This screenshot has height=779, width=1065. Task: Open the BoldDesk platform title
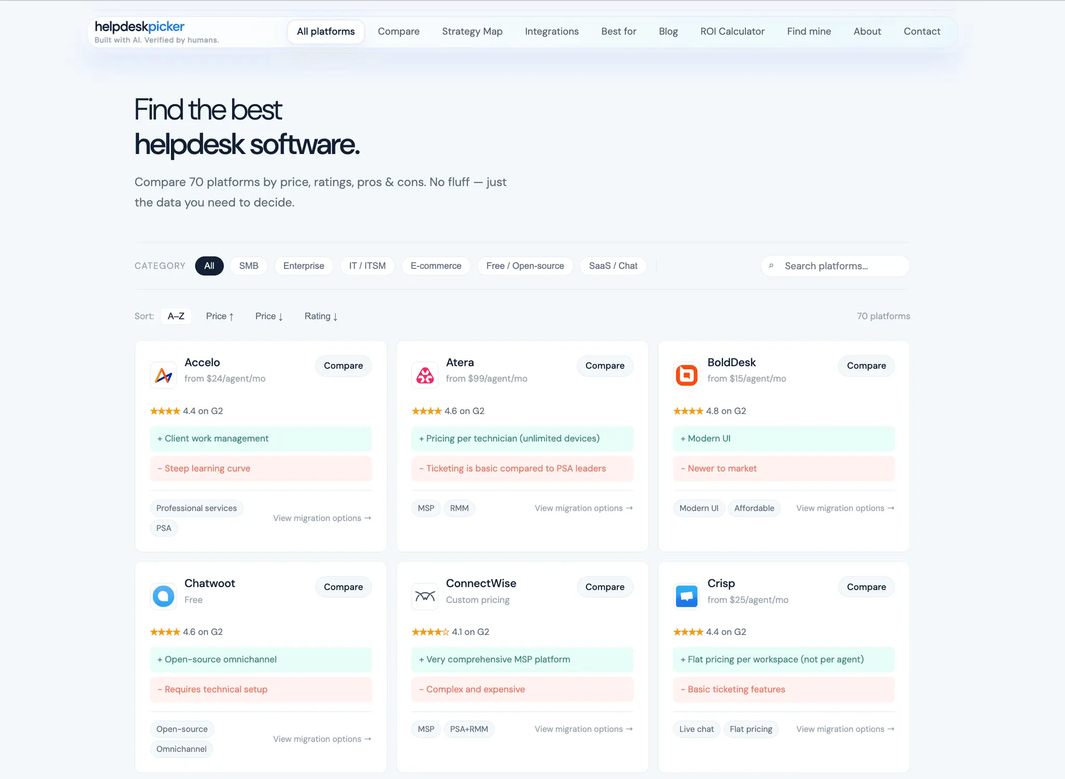(731, 362)
